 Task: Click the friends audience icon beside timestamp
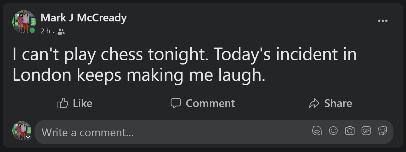[x=61, y=32]
